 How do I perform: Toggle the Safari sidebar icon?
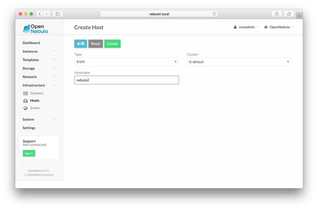58,14
